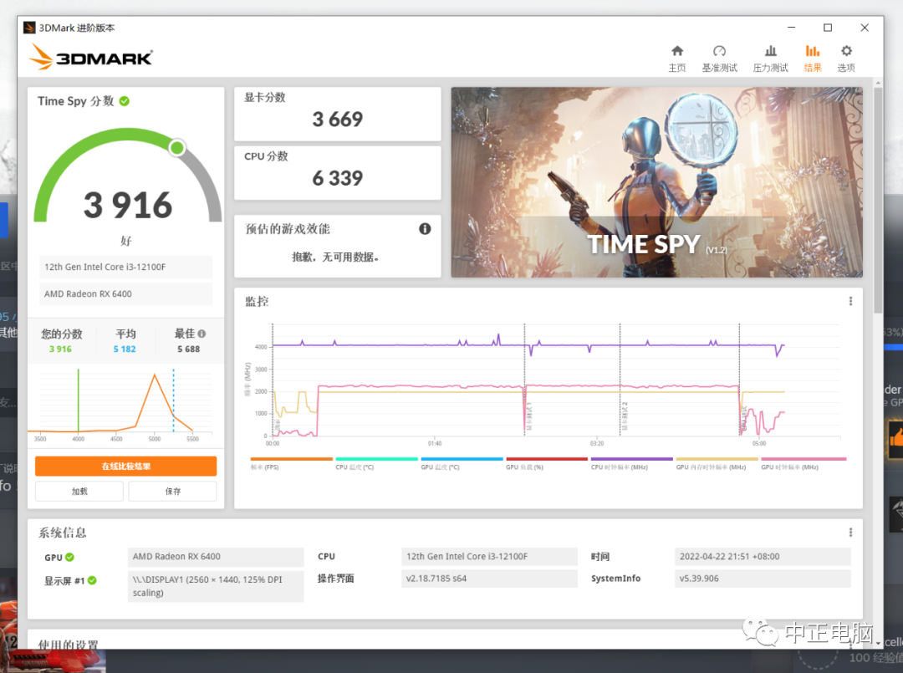Open three-dot menu of 系统信息 panel

tap(850, 533)
